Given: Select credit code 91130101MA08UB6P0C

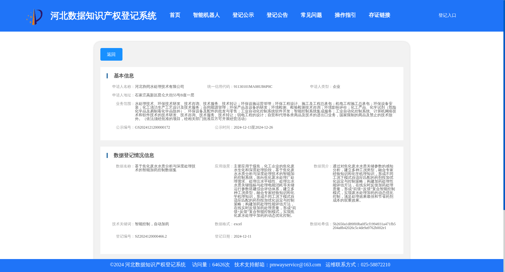Looking at the screenshot, I should 253,87.
